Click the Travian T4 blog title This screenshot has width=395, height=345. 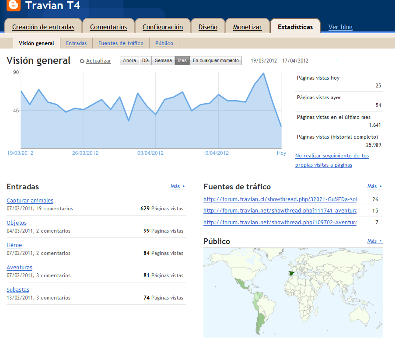tap(52, 6)
